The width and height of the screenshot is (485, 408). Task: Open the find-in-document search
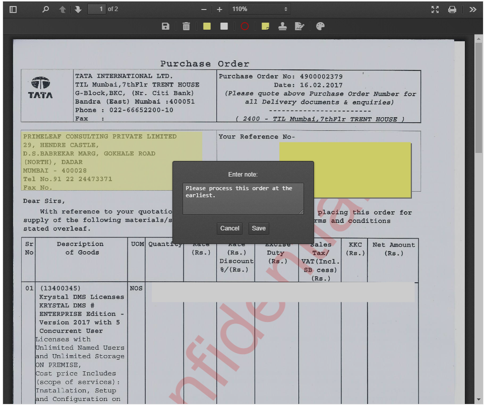pos(45,9)
